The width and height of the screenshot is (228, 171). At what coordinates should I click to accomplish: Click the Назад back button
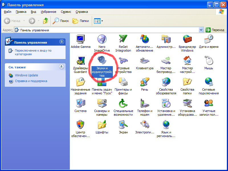pos(12,21)
